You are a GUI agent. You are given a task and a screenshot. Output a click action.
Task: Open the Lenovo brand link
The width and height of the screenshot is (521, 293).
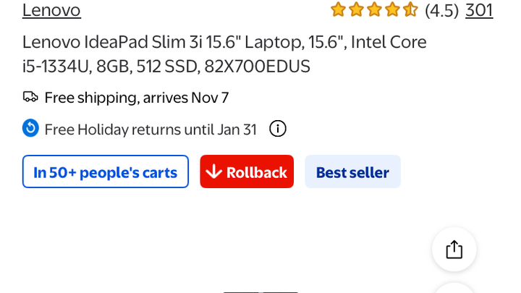click(51, 10)
